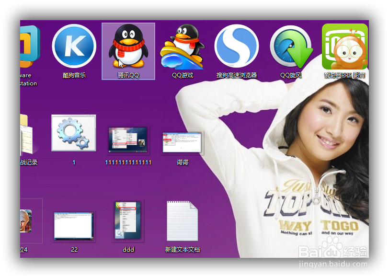Select the 爱奇艺PPS影音 icon

pos(345,46)
